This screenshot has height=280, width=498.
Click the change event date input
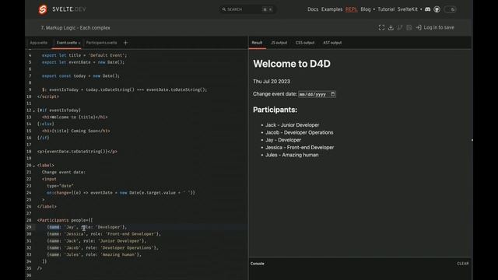317,94
